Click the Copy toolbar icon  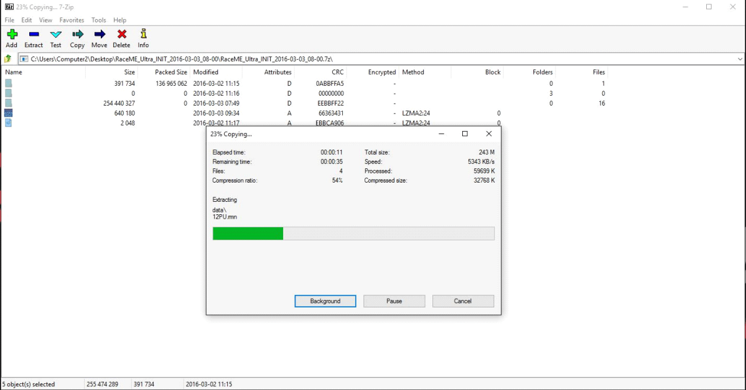click(77, 38)
